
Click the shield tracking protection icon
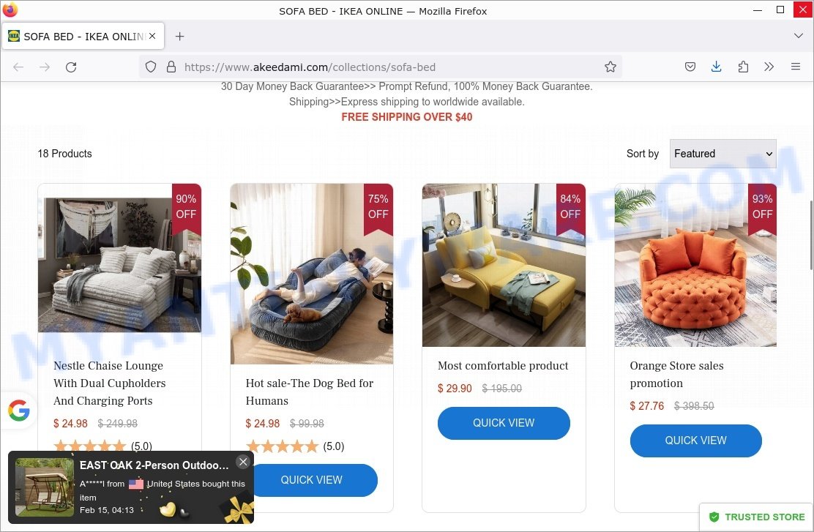point(151,67)
